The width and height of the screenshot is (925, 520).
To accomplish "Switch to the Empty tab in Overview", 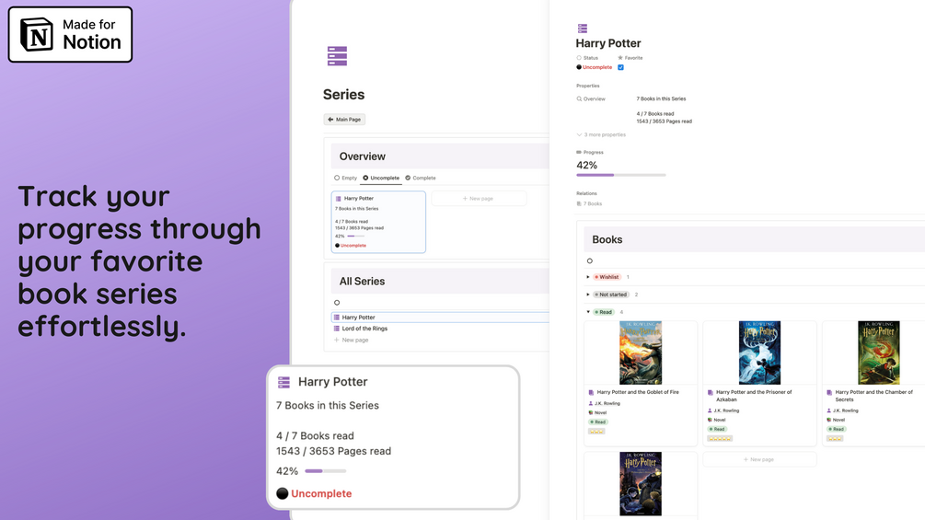I will (x=346, y=178).
